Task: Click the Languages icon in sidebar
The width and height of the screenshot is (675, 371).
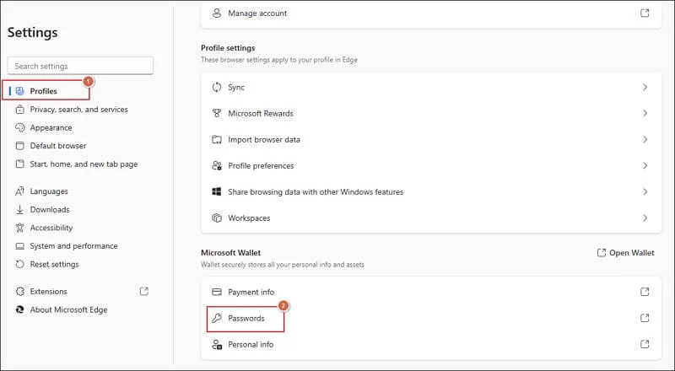Action: 19,191
